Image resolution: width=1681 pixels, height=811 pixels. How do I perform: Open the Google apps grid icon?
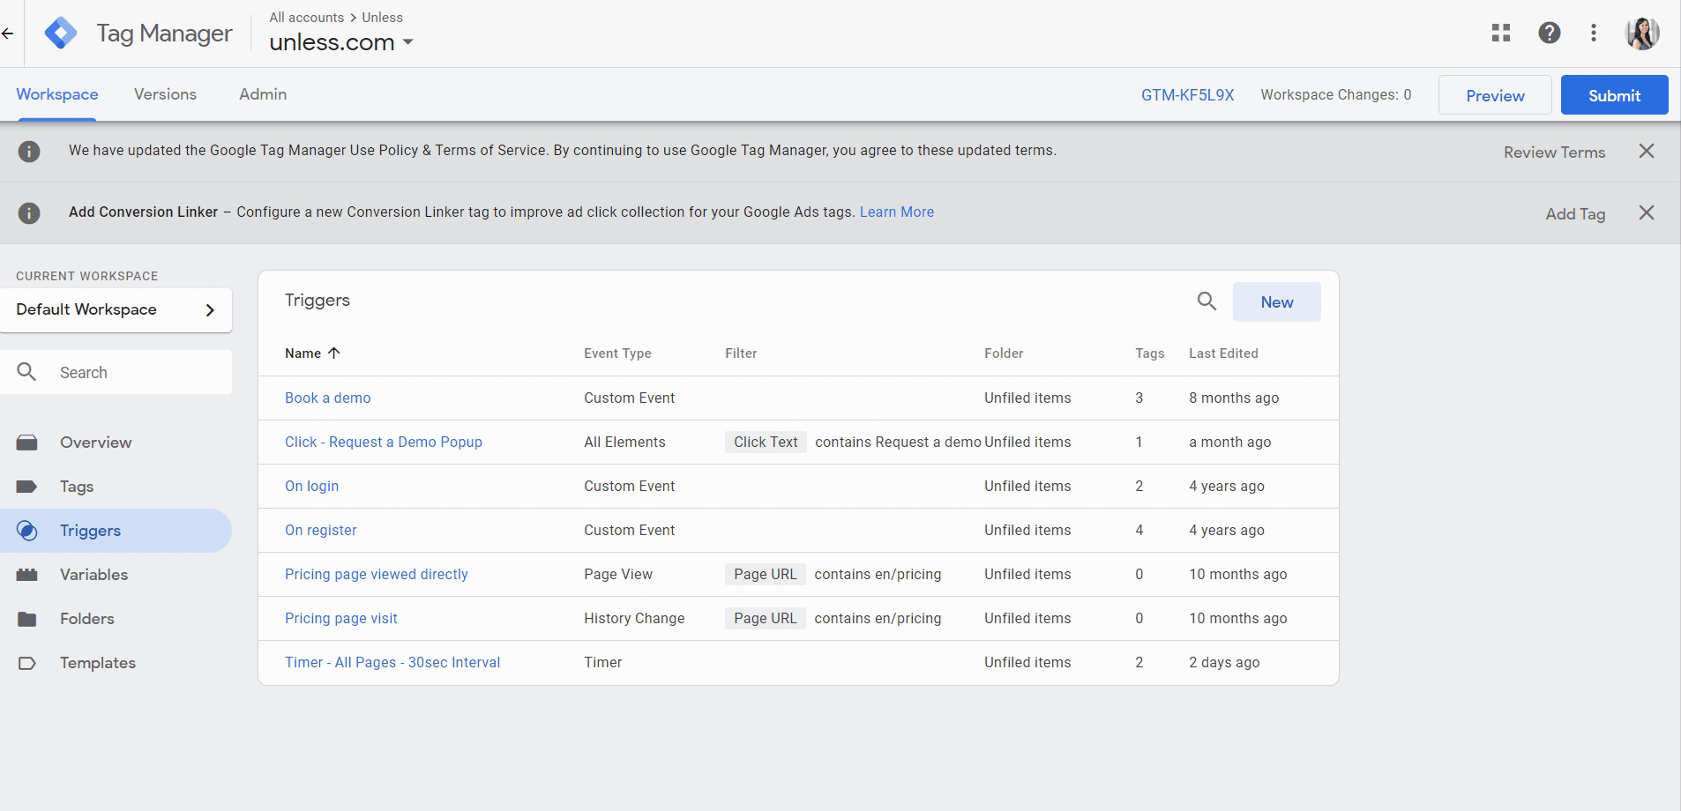click(1501, 33)
